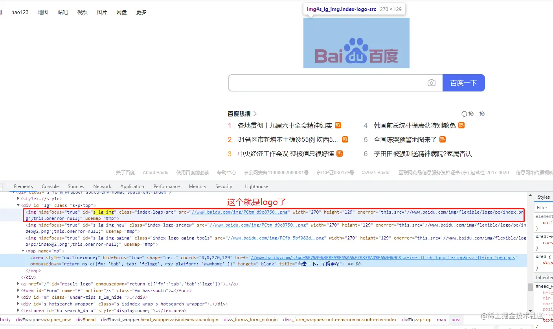Open hot search 全国冻哭预警地图来了
Viewport: 553px width, 329px height.
point(405,139)
